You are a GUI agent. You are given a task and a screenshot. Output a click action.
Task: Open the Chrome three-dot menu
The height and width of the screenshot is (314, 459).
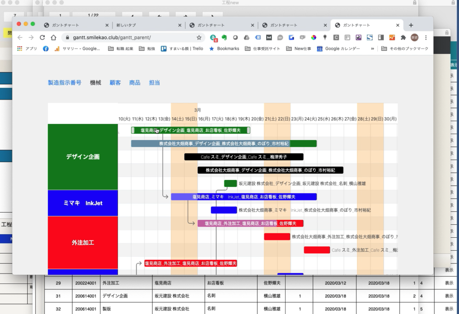tap(425, 38)
